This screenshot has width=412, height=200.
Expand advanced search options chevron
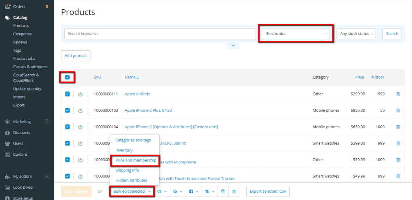(x=233, y=46)
